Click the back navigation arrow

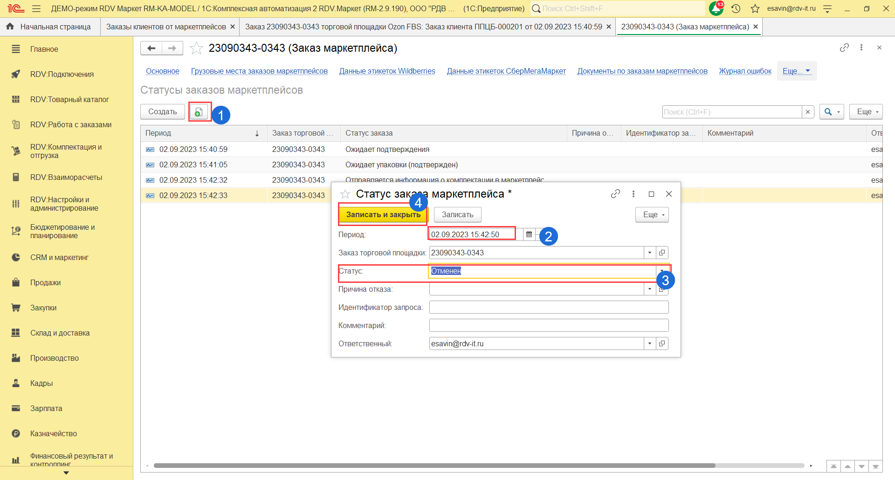pyautogui.click(x=151, y=48)
